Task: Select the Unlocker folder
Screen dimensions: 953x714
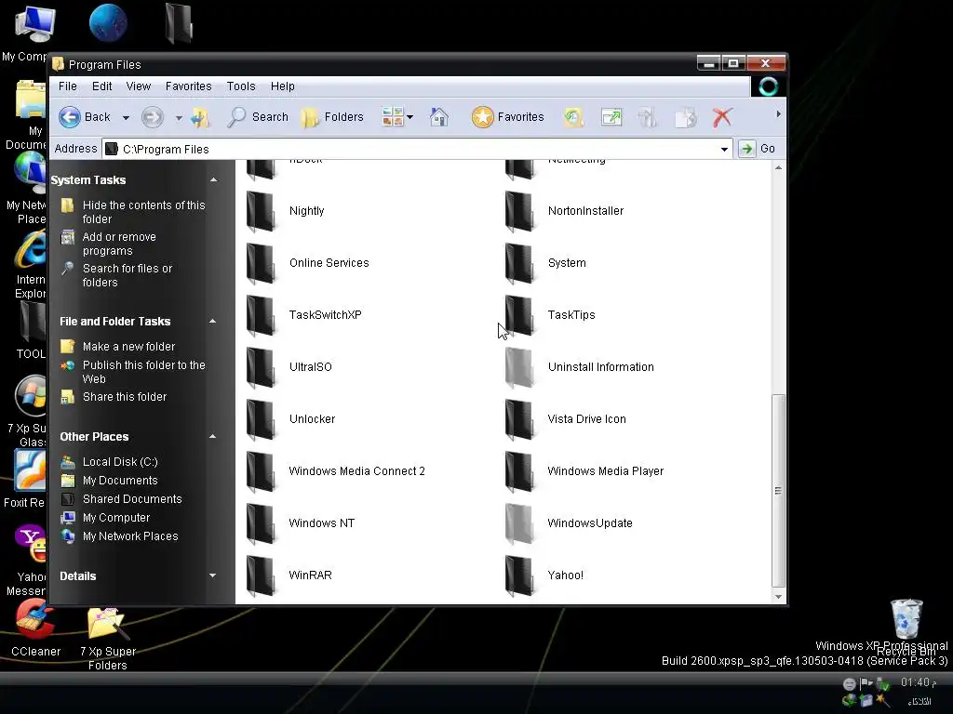Action: click(x=290, y=419)
